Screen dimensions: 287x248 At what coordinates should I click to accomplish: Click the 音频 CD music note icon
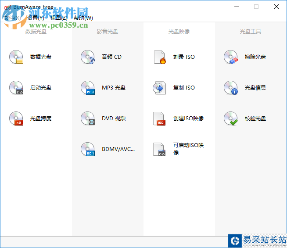click(88, 57)
